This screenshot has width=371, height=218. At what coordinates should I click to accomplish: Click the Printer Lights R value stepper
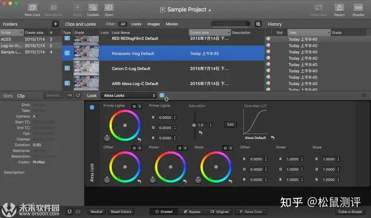pos(175,118)
